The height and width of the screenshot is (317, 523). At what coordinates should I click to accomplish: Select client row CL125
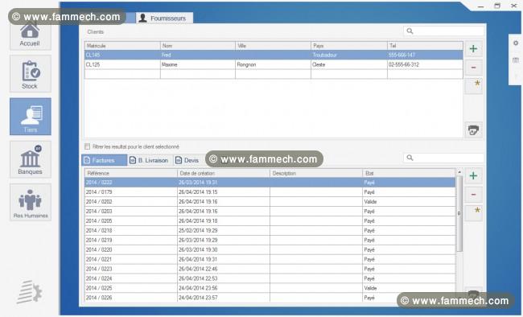pos(274,64)
